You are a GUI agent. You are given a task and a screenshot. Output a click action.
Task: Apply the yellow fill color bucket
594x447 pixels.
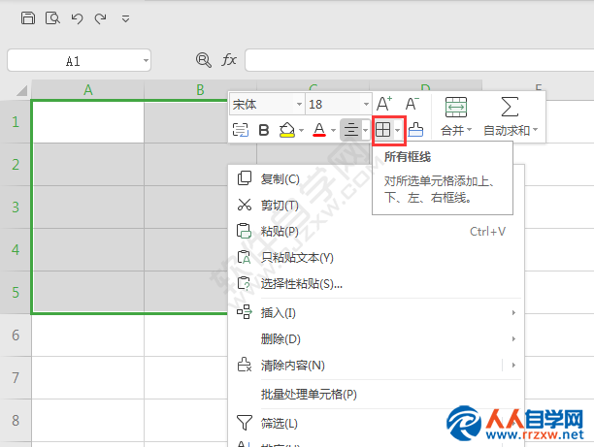(287, 130)
